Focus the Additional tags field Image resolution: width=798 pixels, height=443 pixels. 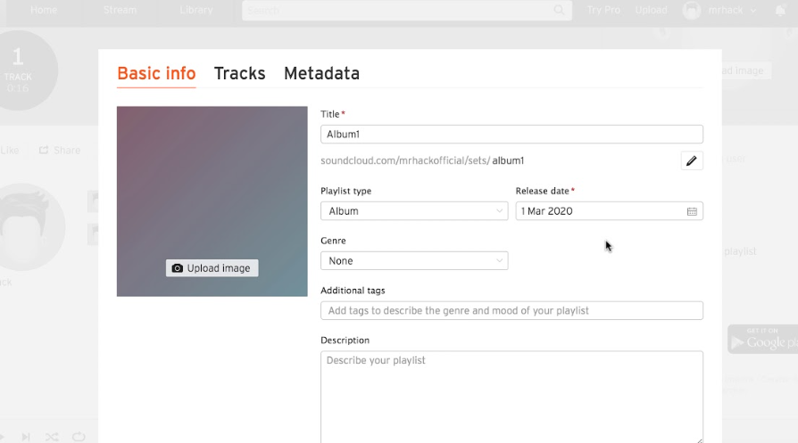pos(511,311)
